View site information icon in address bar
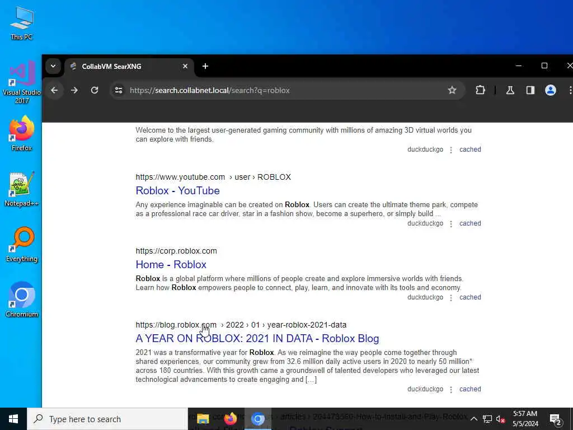This screenshot has height=430, width=573. 119,90
